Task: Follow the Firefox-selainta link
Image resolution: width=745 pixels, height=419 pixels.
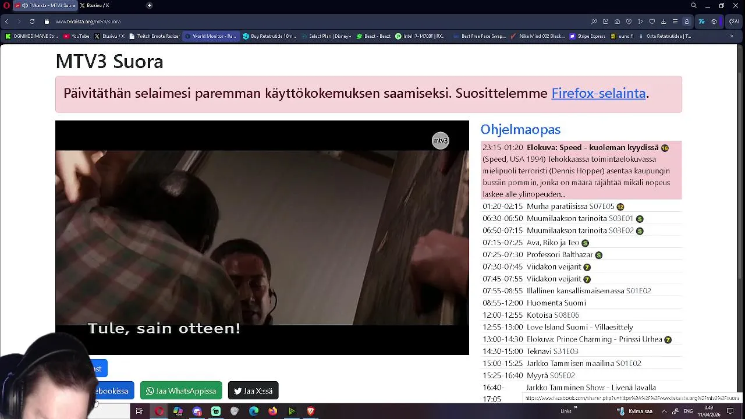Action: (x=598, y=93)
